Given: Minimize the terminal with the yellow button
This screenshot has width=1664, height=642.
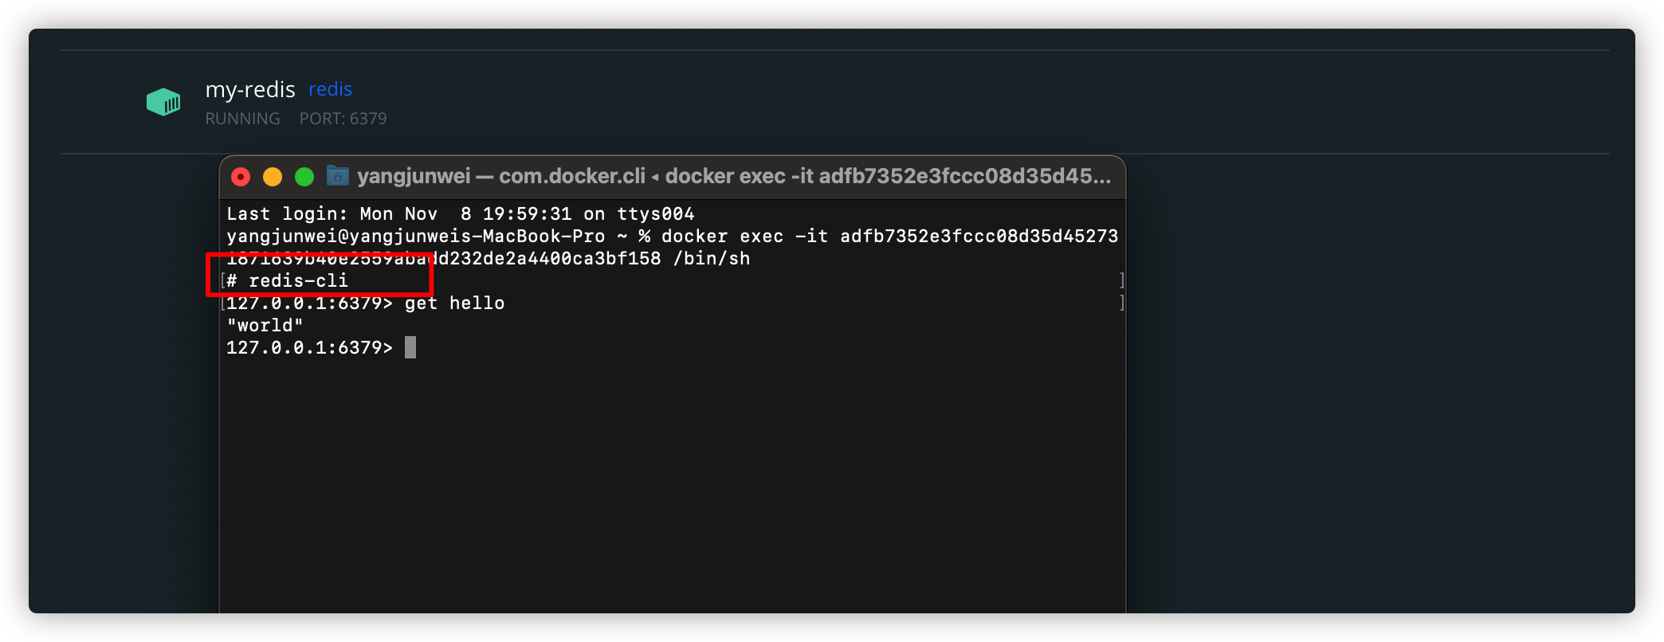Looking at the screenshot, I should click(x=273, y=177).
